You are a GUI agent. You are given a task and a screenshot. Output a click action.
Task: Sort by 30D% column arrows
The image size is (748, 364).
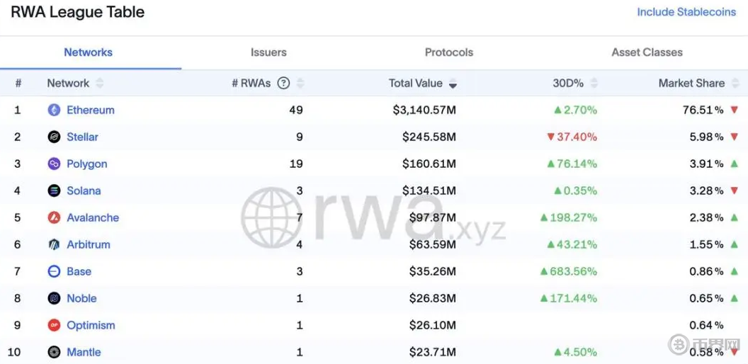(594, 84)
